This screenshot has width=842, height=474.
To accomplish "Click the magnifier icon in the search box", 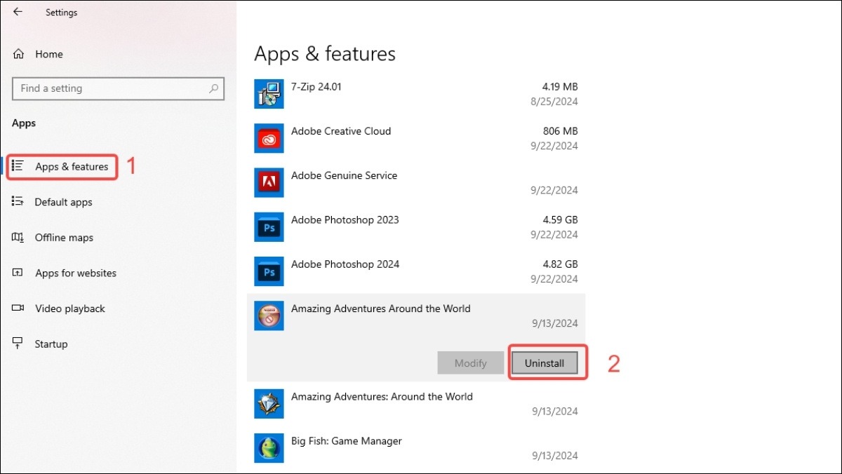I will pyautogui.click(x=213, y=88).
